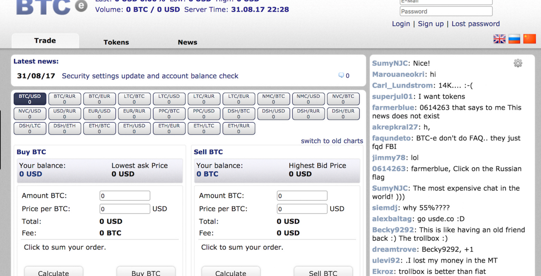Open chat user farmerblue

pos(394,108)
